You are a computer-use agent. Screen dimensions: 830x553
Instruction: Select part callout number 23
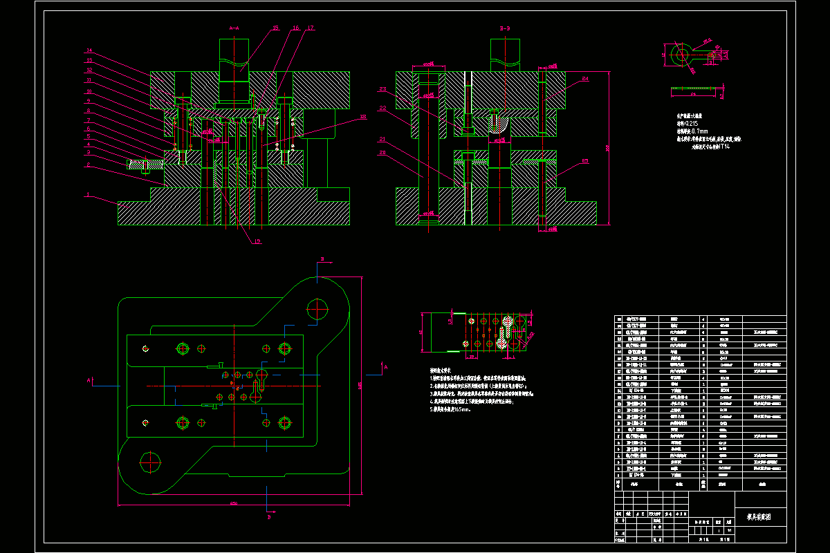coord(382,88)
